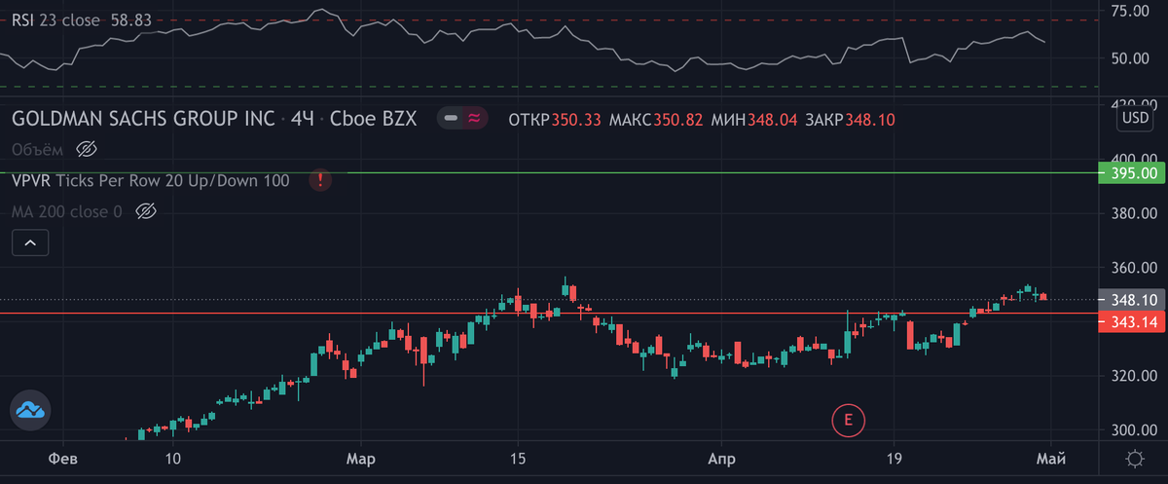Show the hidden MA 200 indicator

pos(145,210)
